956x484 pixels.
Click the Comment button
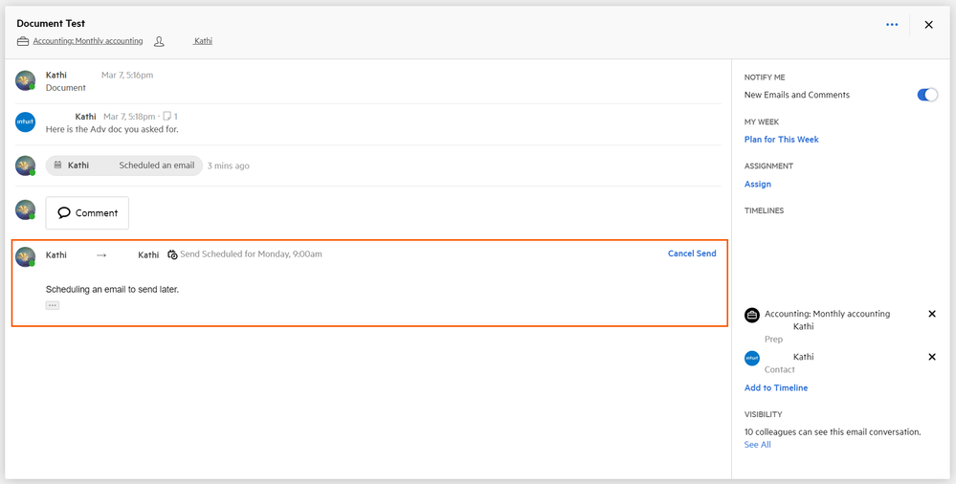coord(87,213)
